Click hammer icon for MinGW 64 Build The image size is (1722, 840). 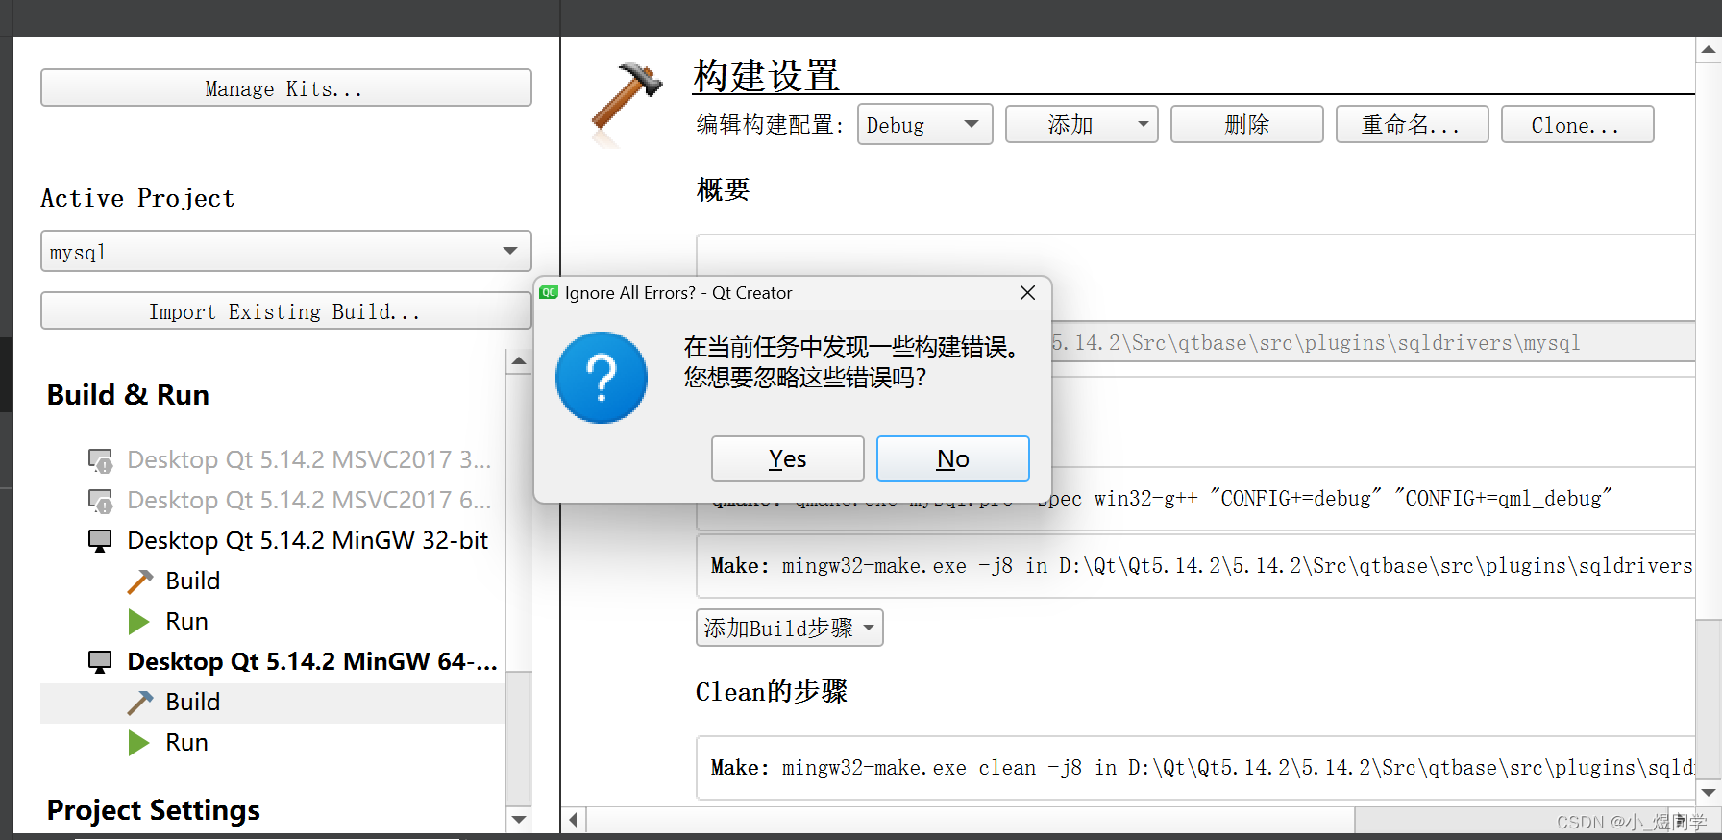tap(140, 703)
